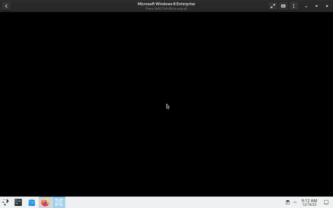
Task: Select the Boxes app in the taskbar
Action: [59, 202]
